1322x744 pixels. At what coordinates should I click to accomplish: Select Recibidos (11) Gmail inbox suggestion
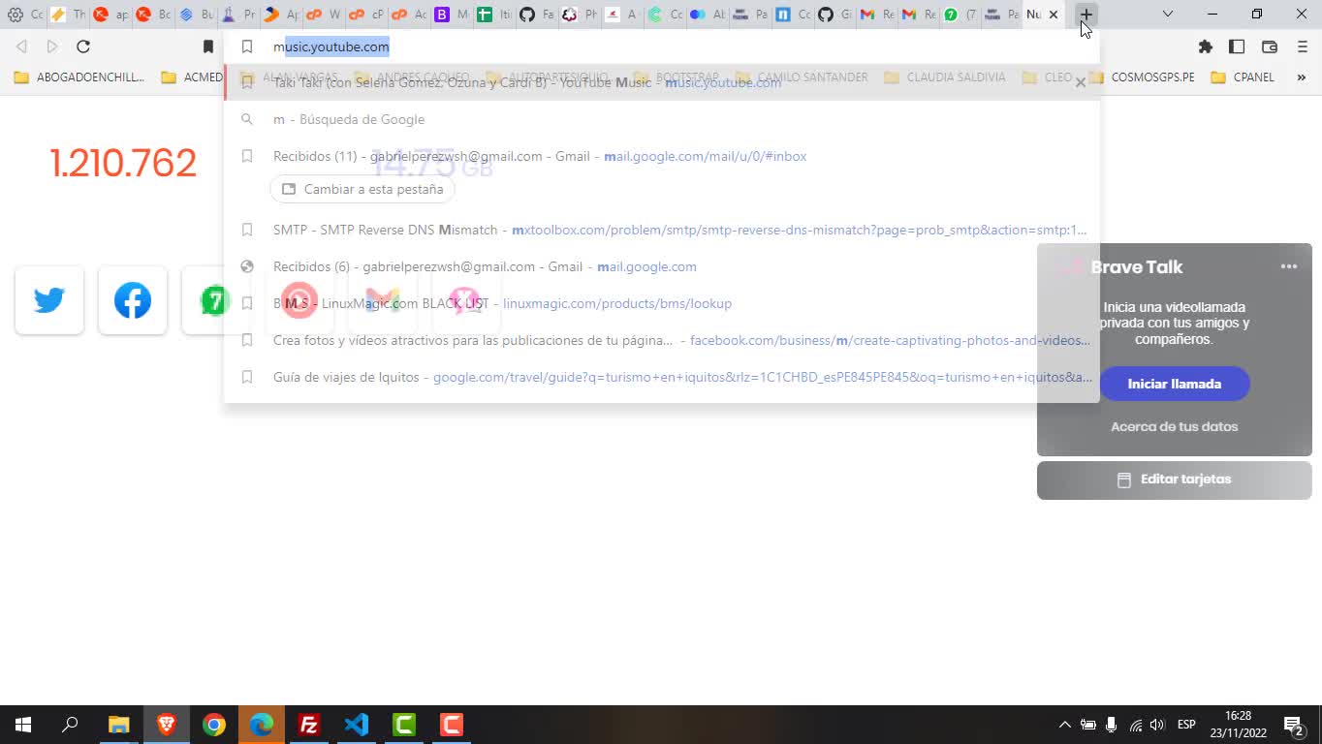pyautogui.click(x=661, y=156)
